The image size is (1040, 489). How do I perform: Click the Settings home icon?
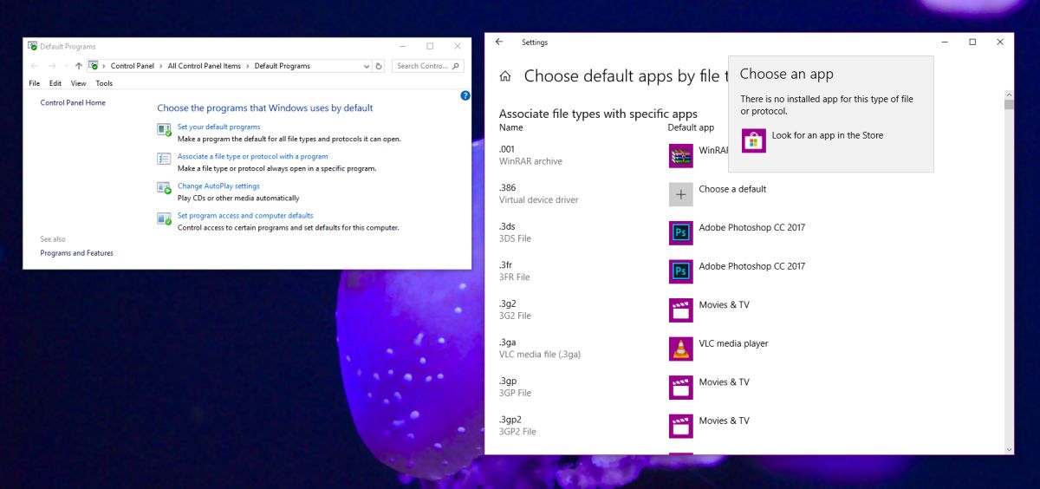coord(505,76)
